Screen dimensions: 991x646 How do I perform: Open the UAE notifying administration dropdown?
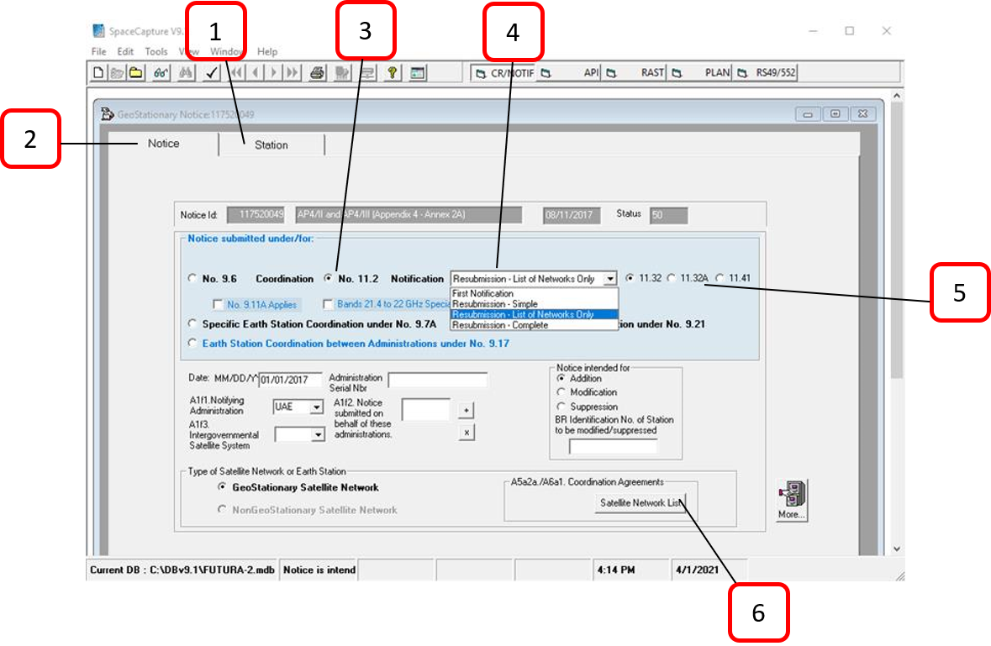click(x=317, y=407)
